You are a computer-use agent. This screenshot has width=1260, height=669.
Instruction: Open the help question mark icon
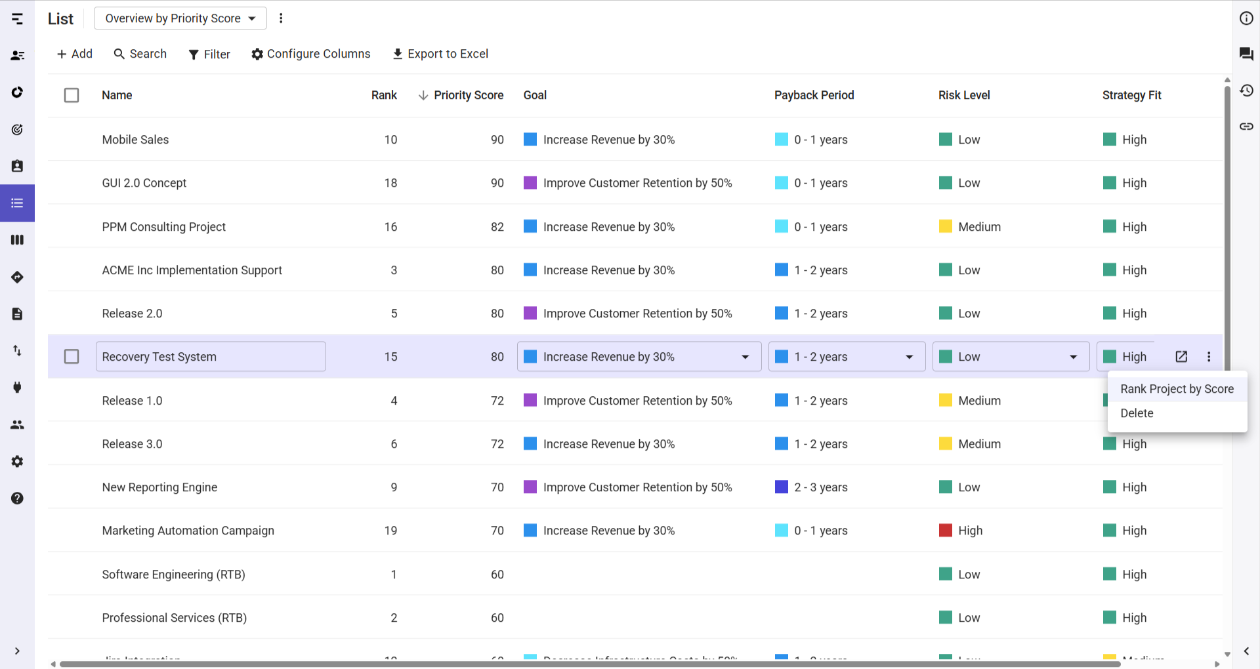point(17,498)
